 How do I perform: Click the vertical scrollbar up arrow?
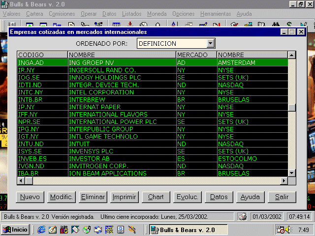coord(292,55)
